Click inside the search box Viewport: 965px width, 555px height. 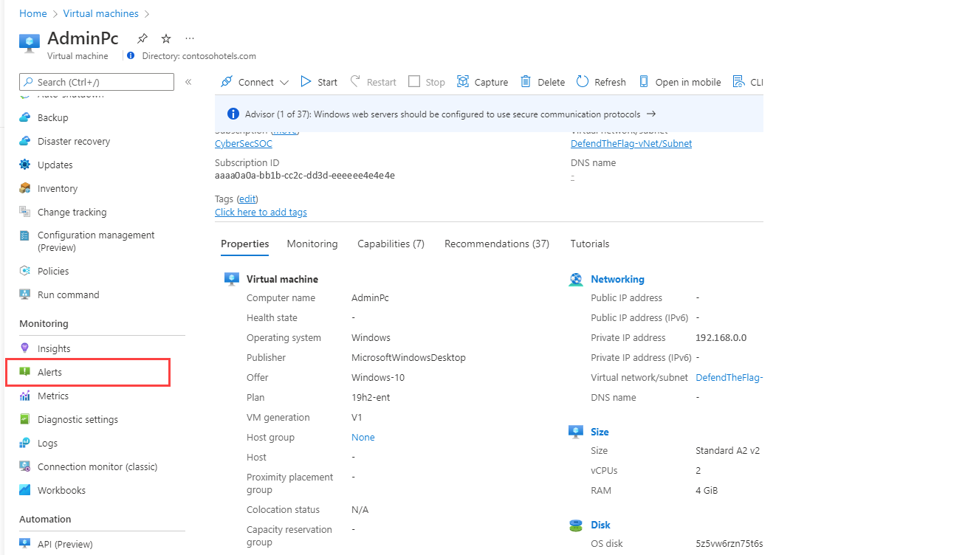(x=96, y=81)
